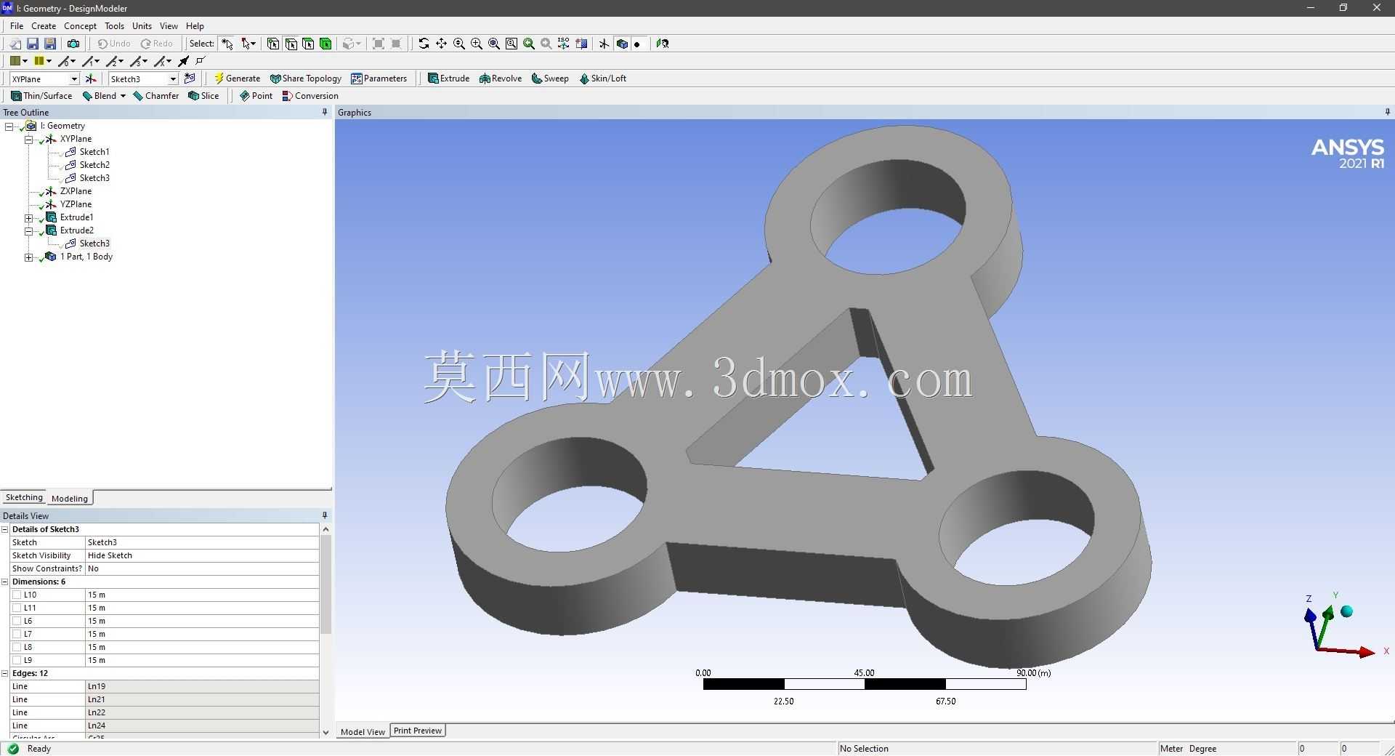
Task: Select Sketch2 under XYPlane
Action: 94,165
